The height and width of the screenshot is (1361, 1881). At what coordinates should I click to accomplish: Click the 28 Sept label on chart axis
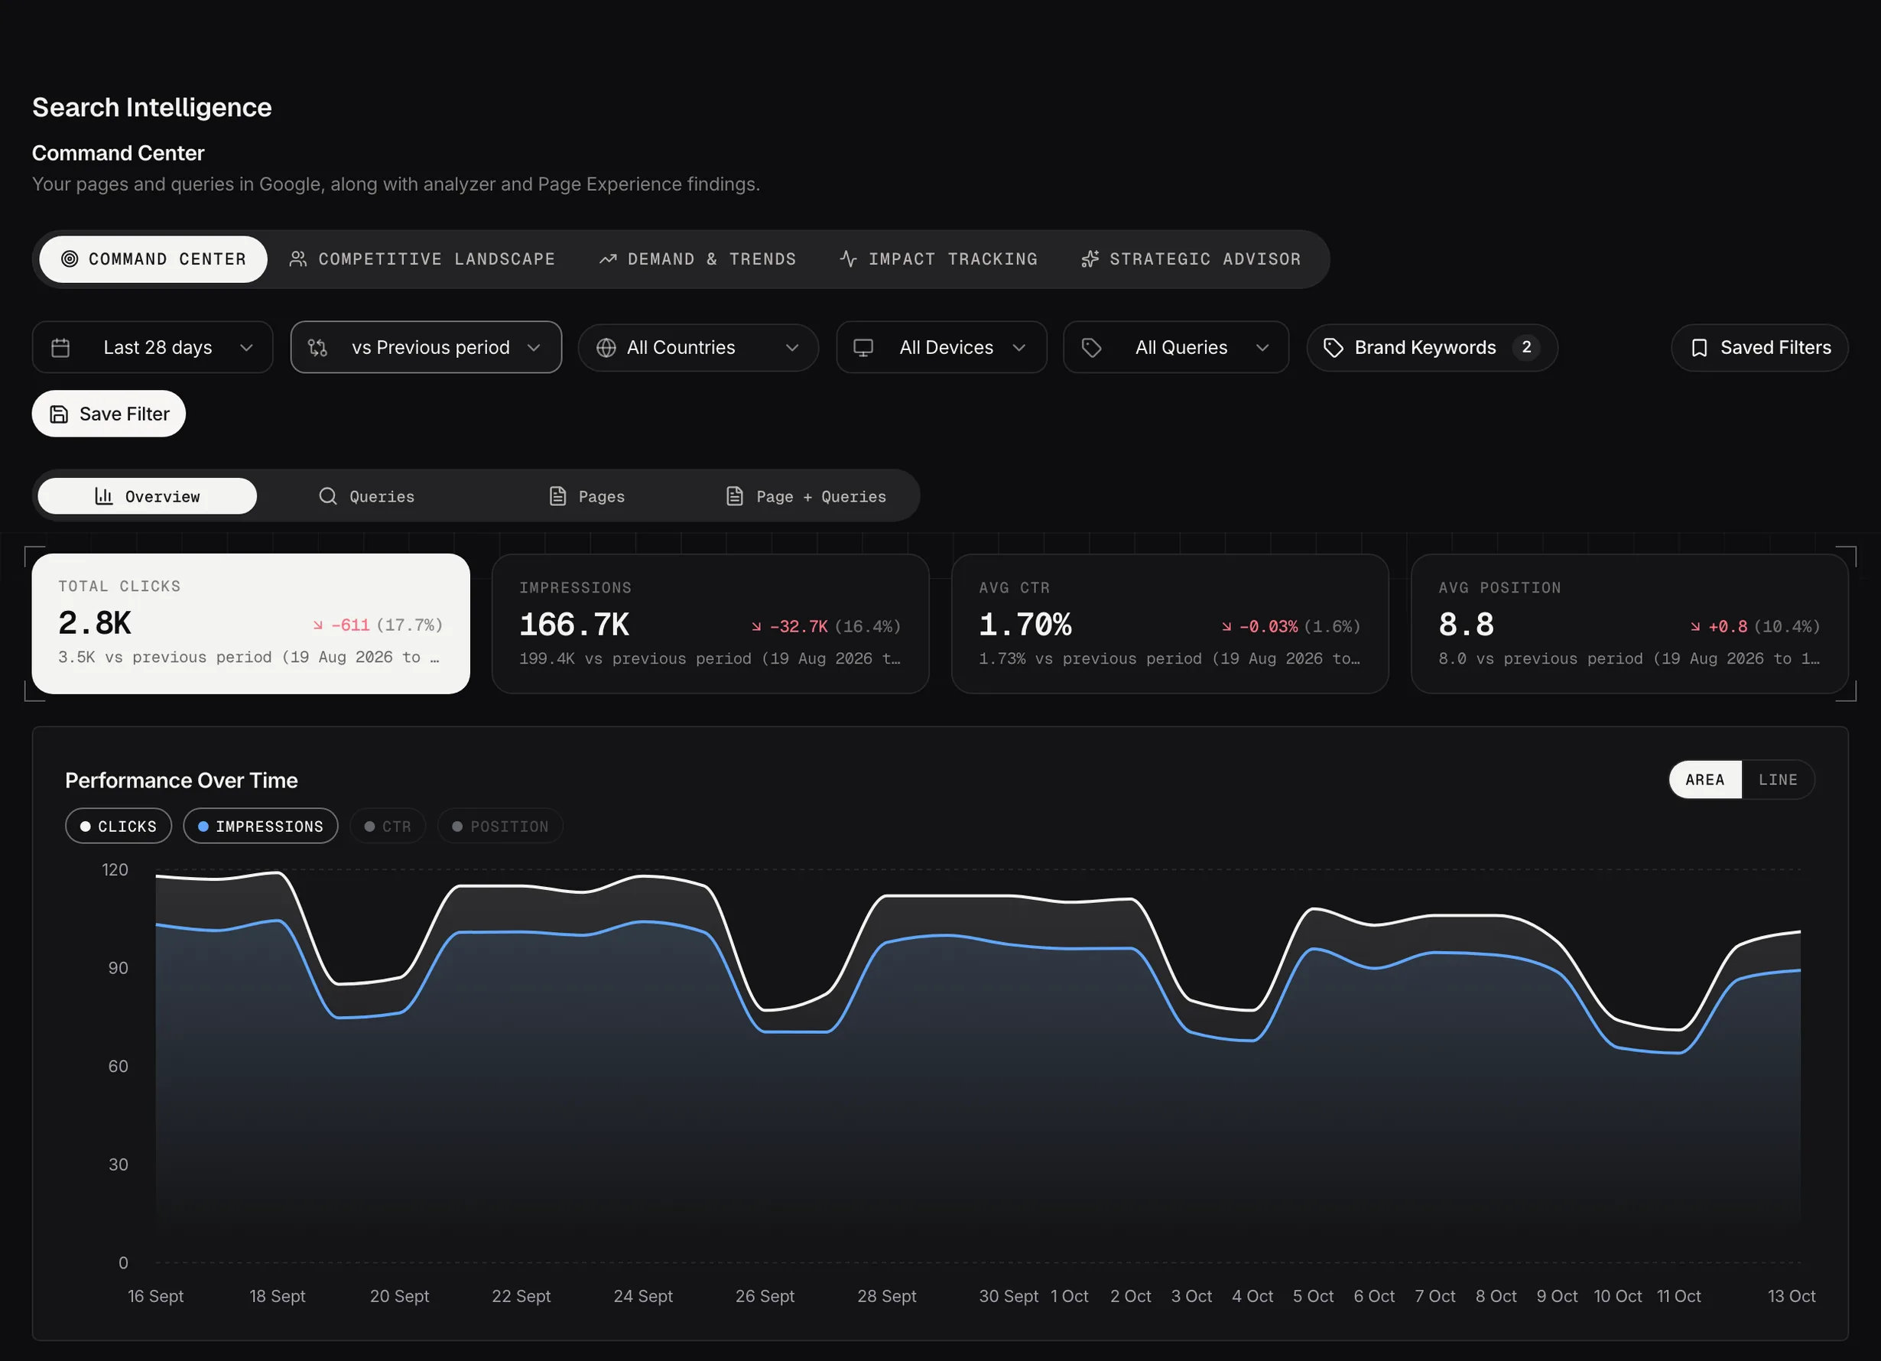pos(886,1295)
